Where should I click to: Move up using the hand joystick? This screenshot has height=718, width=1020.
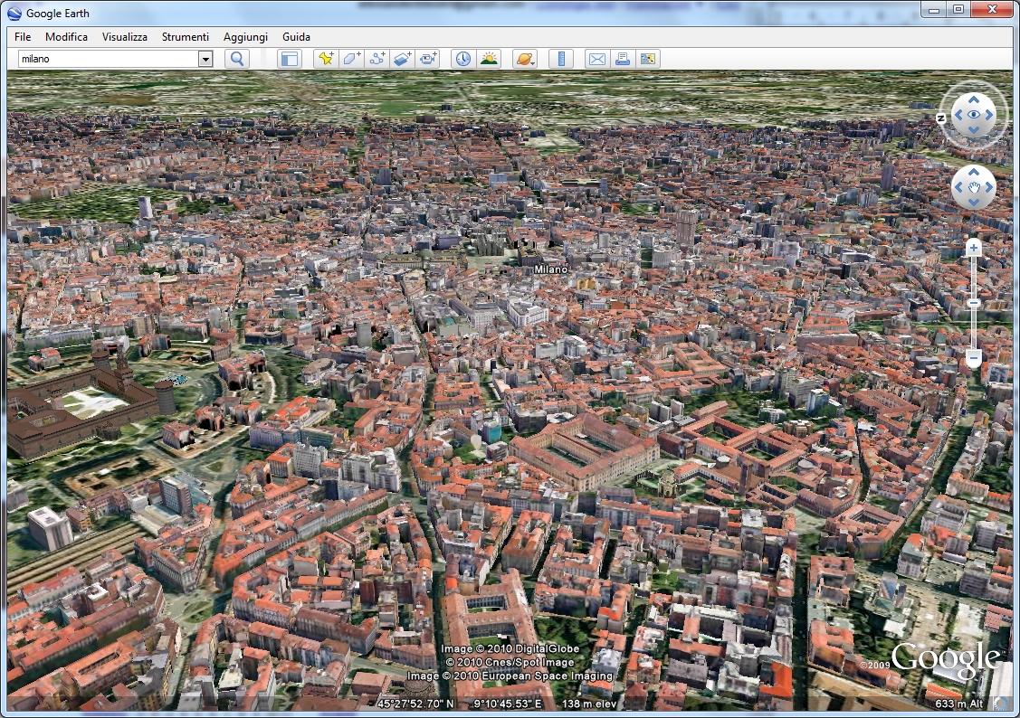pyautogui.click(x=973, y=172)
